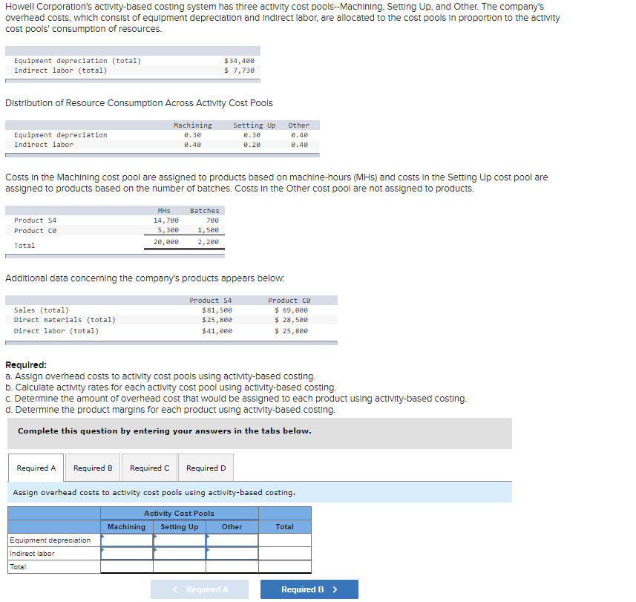The image size is (636, 602).
Task: Click the '20,000' total MHs value
Action: point(166,242)
